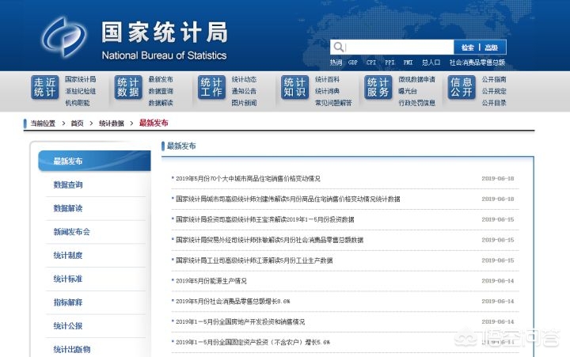Click the 高级 advanced search button
The image size is (570, 357).
point(491,47)
